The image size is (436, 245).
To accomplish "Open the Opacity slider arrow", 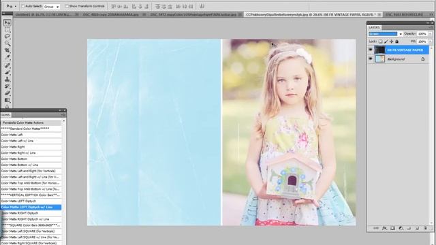I will pyautogui.click(x=430, y=34).
